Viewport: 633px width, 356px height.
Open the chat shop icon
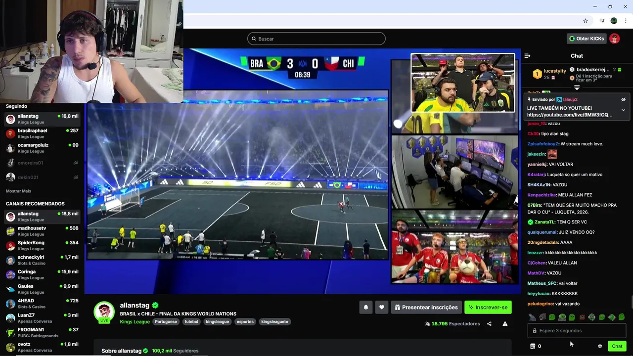point(533,346)
